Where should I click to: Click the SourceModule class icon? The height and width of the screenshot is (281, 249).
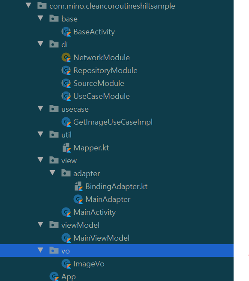tap(66, 83)
